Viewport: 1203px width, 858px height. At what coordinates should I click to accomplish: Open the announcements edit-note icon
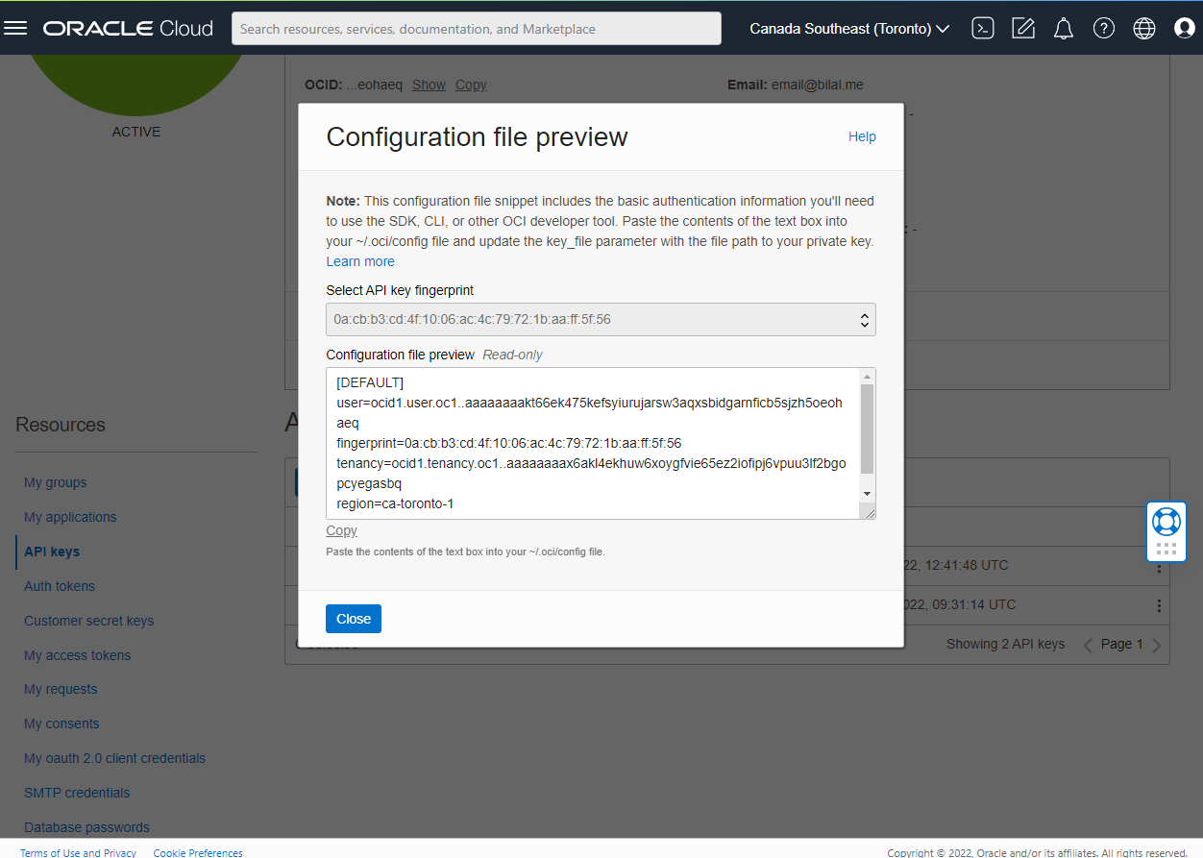coord(1023,28)
